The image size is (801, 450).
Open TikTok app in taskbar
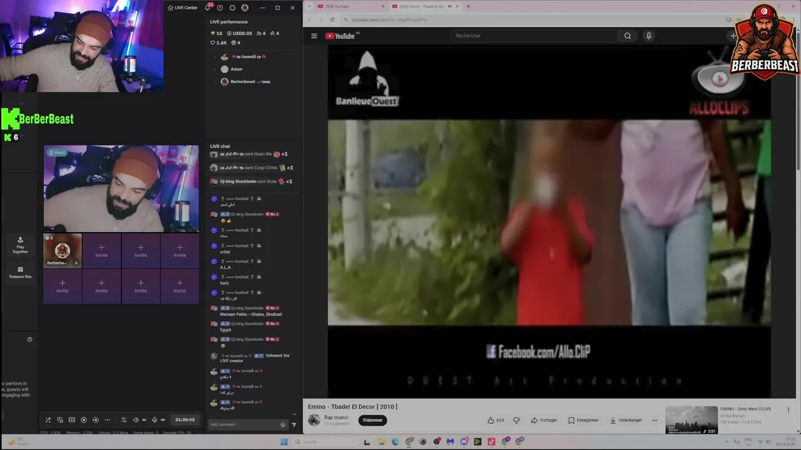491,442
